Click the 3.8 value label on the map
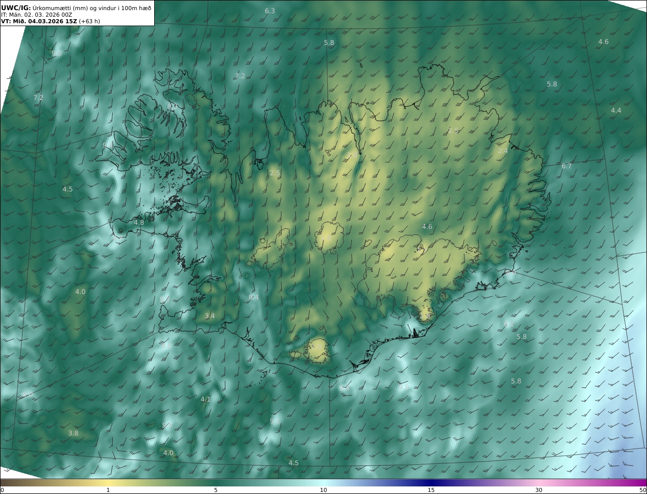647x494 pixels. click(73, 433)
